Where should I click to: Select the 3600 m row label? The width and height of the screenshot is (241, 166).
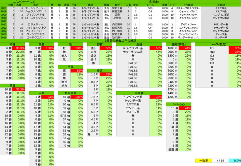pyautogui.click(x=173, y=63)
